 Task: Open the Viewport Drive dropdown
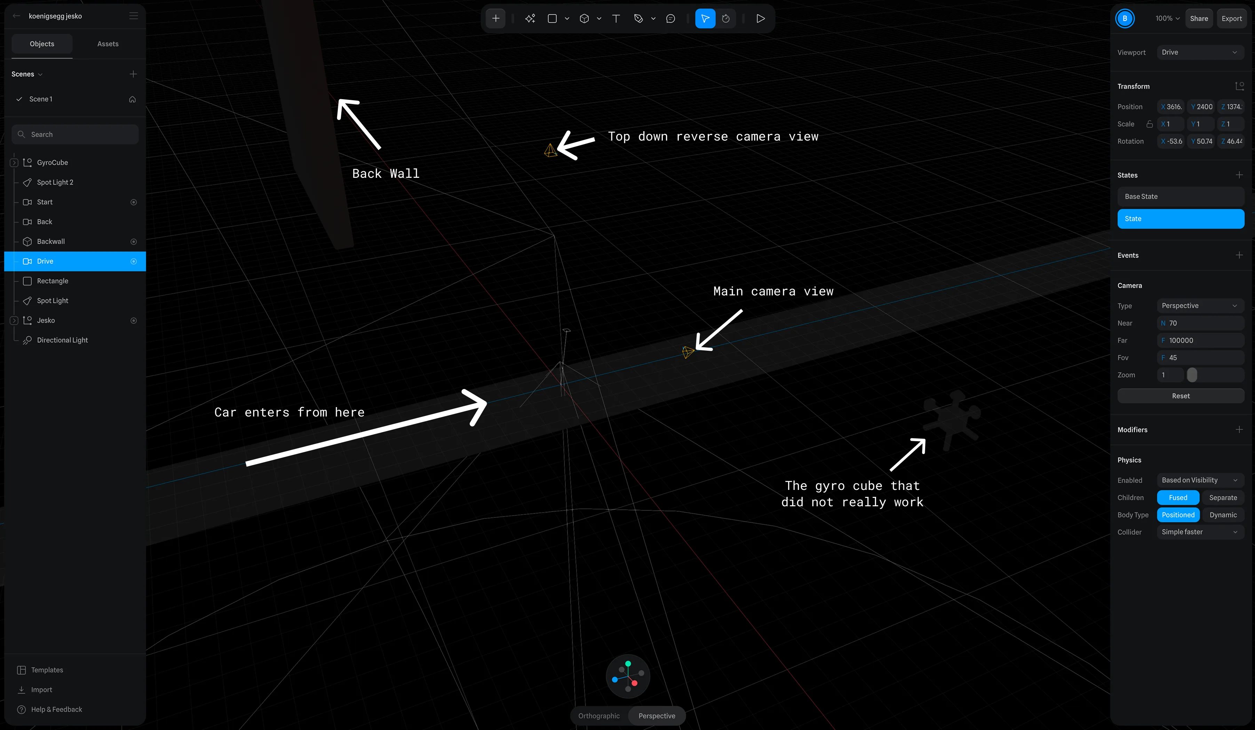tap(1200, 52)
